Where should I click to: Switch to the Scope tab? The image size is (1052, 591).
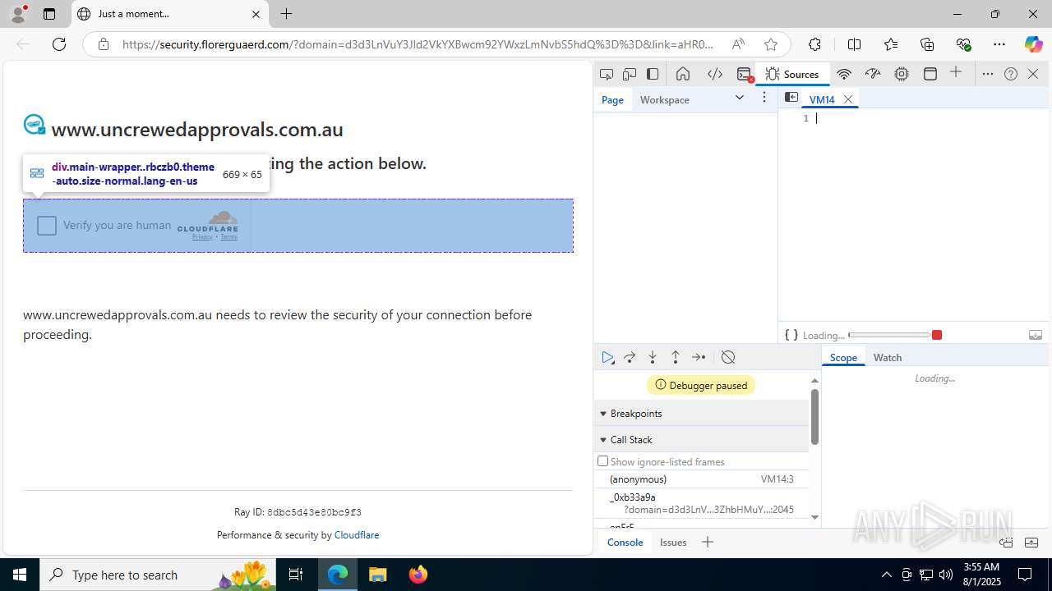pyautogui.click(x=843, y=357)
